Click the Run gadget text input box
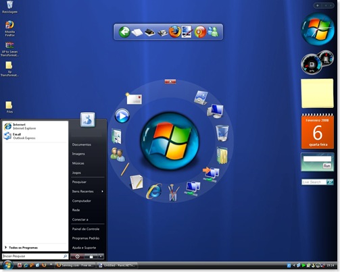Screen dimensions: 340x272 (317, 159)
